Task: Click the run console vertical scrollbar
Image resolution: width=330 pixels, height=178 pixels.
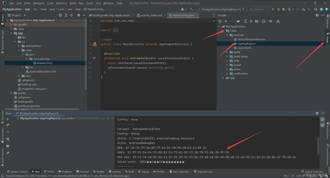Action: [318, 146]
